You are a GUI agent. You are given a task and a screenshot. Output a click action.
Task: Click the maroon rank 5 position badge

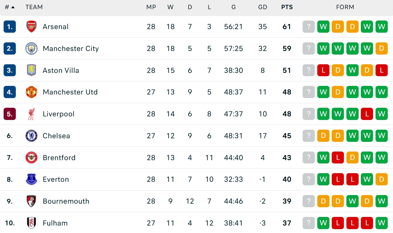pos(10,114)
